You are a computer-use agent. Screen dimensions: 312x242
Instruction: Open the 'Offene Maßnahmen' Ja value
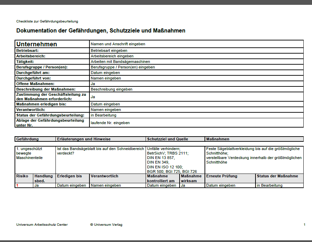coord(197,84)
